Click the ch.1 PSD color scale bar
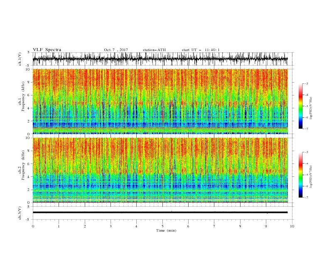This screenshot has height=254, width=329. [x=300, y=106]
